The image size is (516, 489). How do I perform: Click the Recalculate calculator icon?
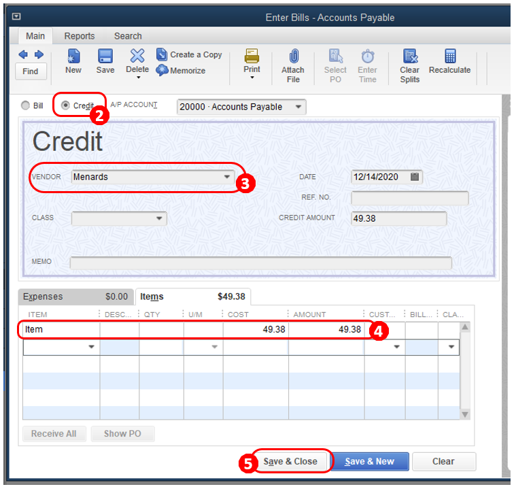450,56
